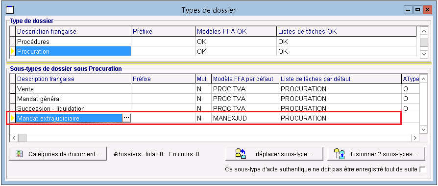Click the top Préfixe column header
The height and width of the screenshot is (186, 438).
[163, 31]
